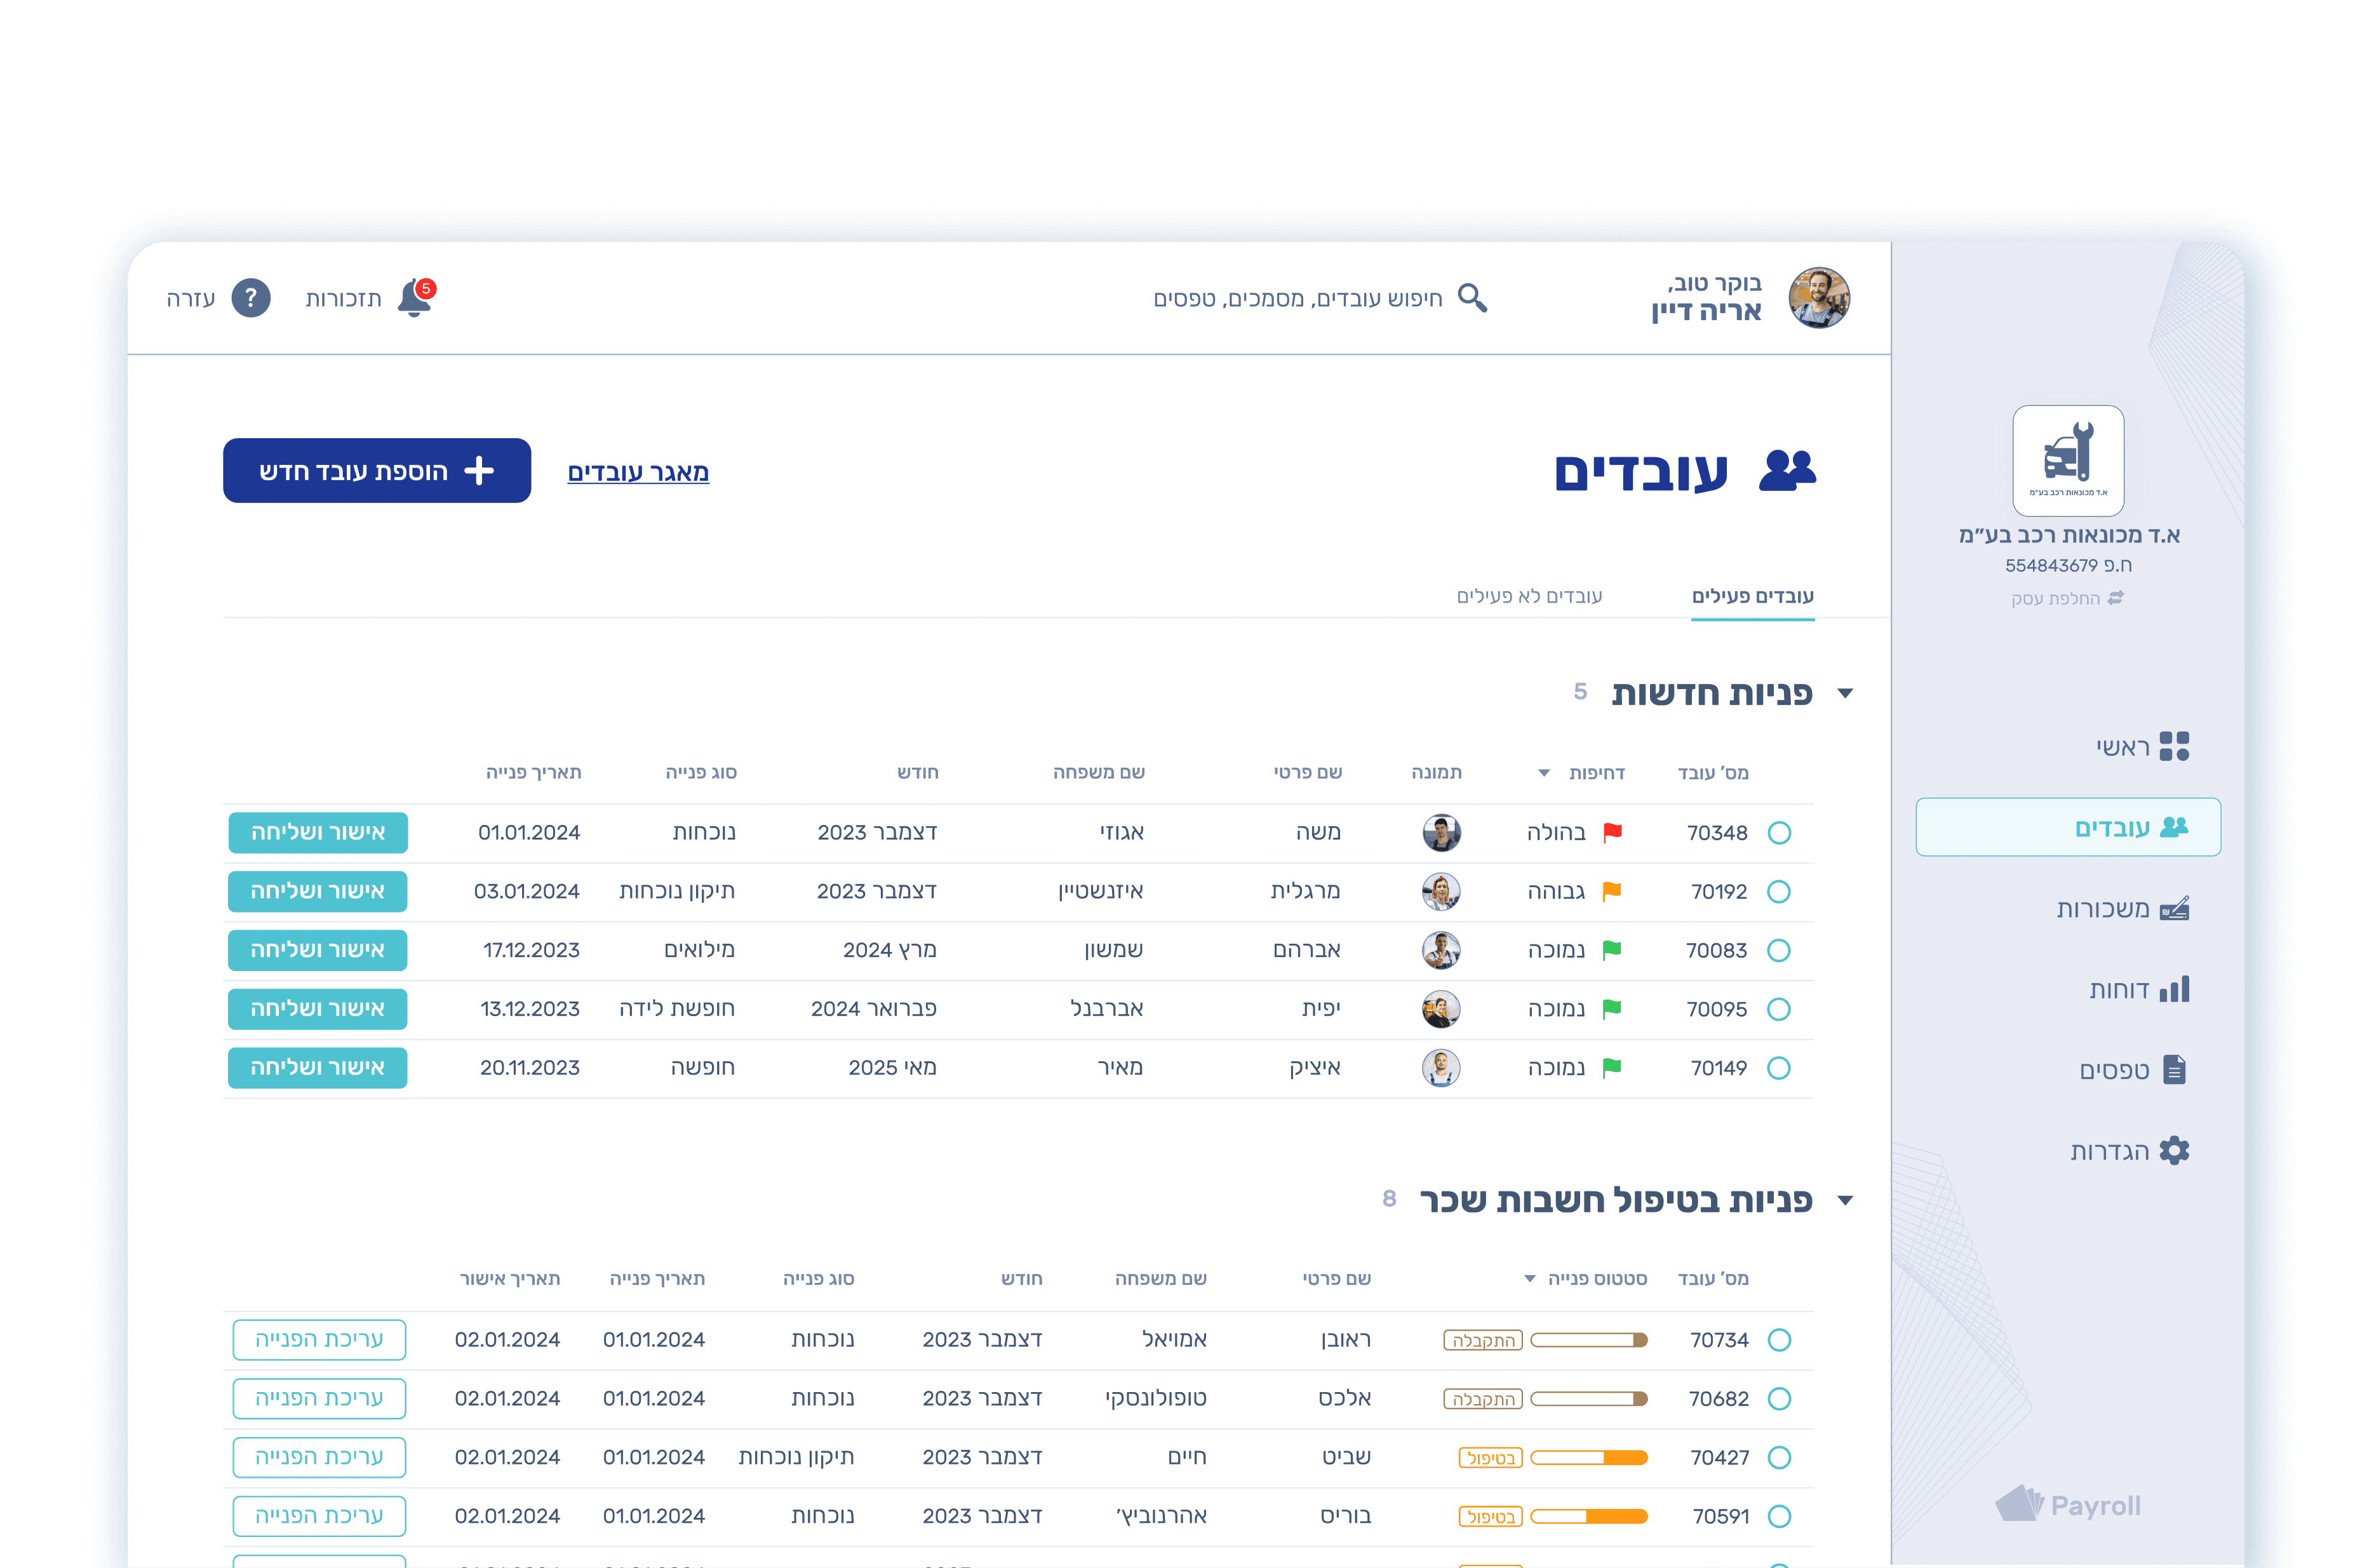Select the radio button for employee 70095

tap(1779, 1009)
